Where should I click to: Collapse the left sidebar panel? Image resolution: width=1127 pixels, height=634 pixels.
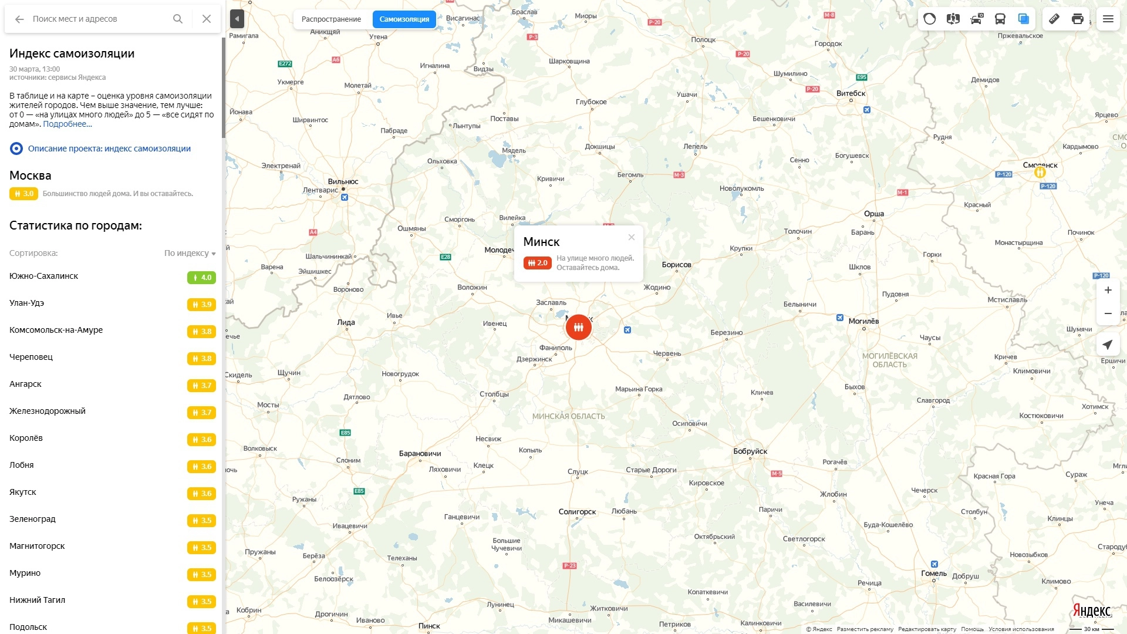(x=237, y=19)
